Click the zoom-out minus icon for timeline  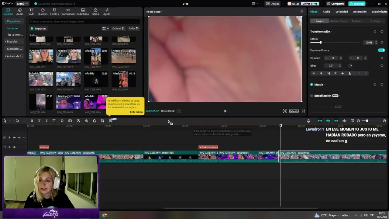pyautogui.click(x=358, y=121)
